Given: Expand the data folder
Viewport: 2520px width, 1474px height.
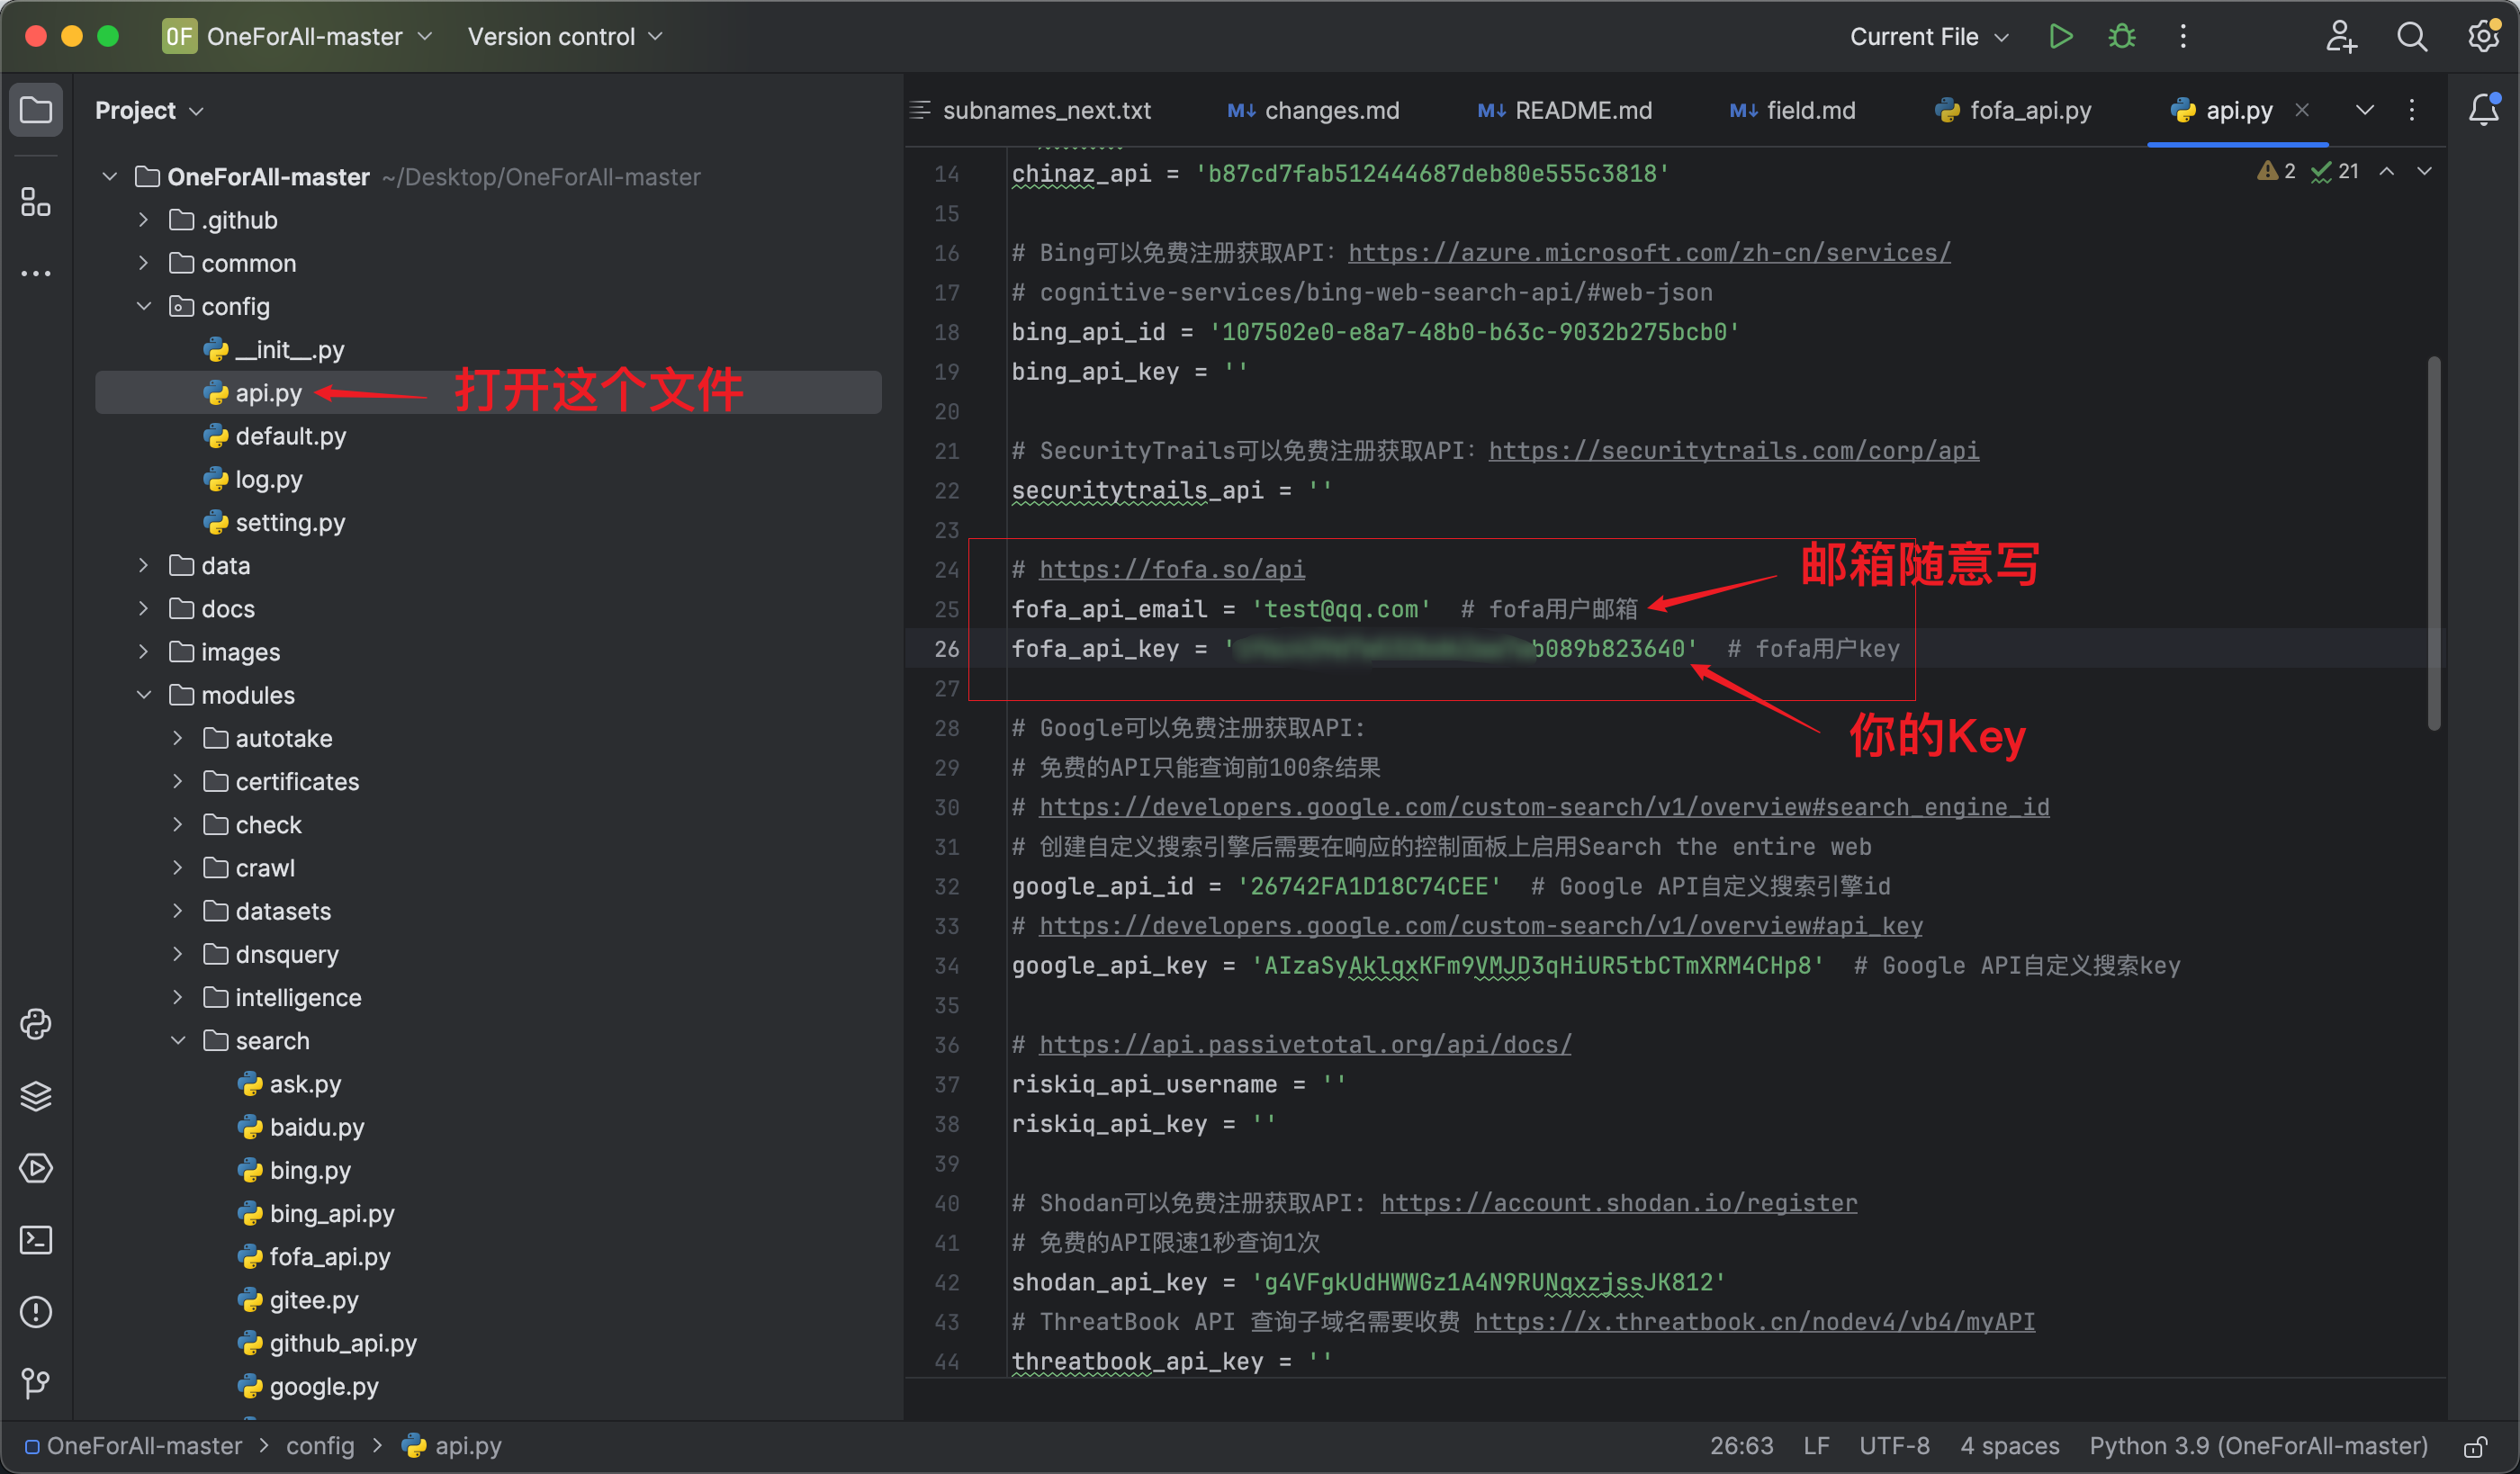Looking at the screenshot, I should [x=144, y=566].
